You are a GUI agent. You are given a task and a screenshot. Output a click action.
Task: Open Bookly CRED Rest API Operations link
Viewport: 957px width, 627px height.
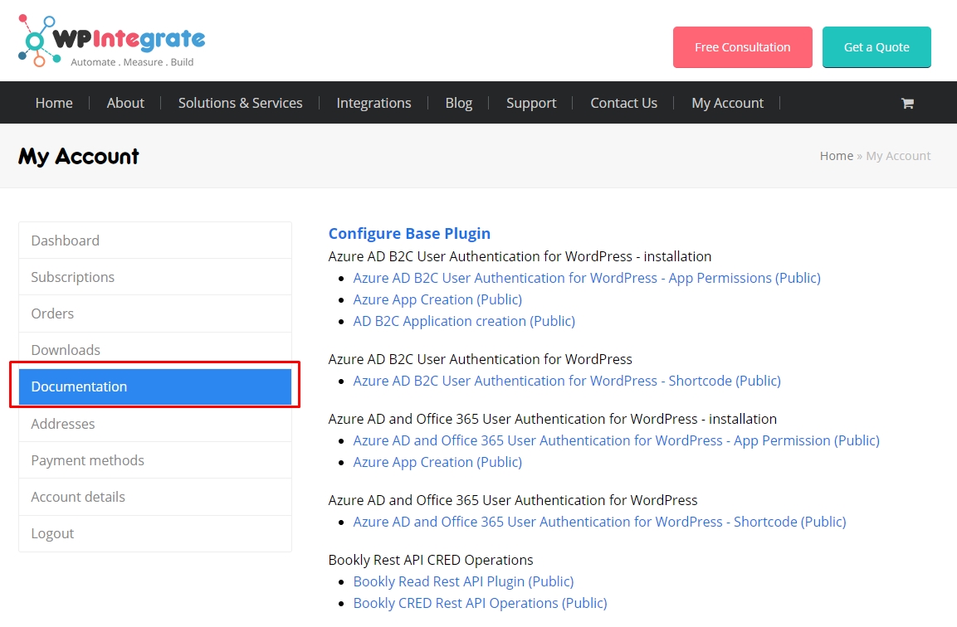pos(481,603)
